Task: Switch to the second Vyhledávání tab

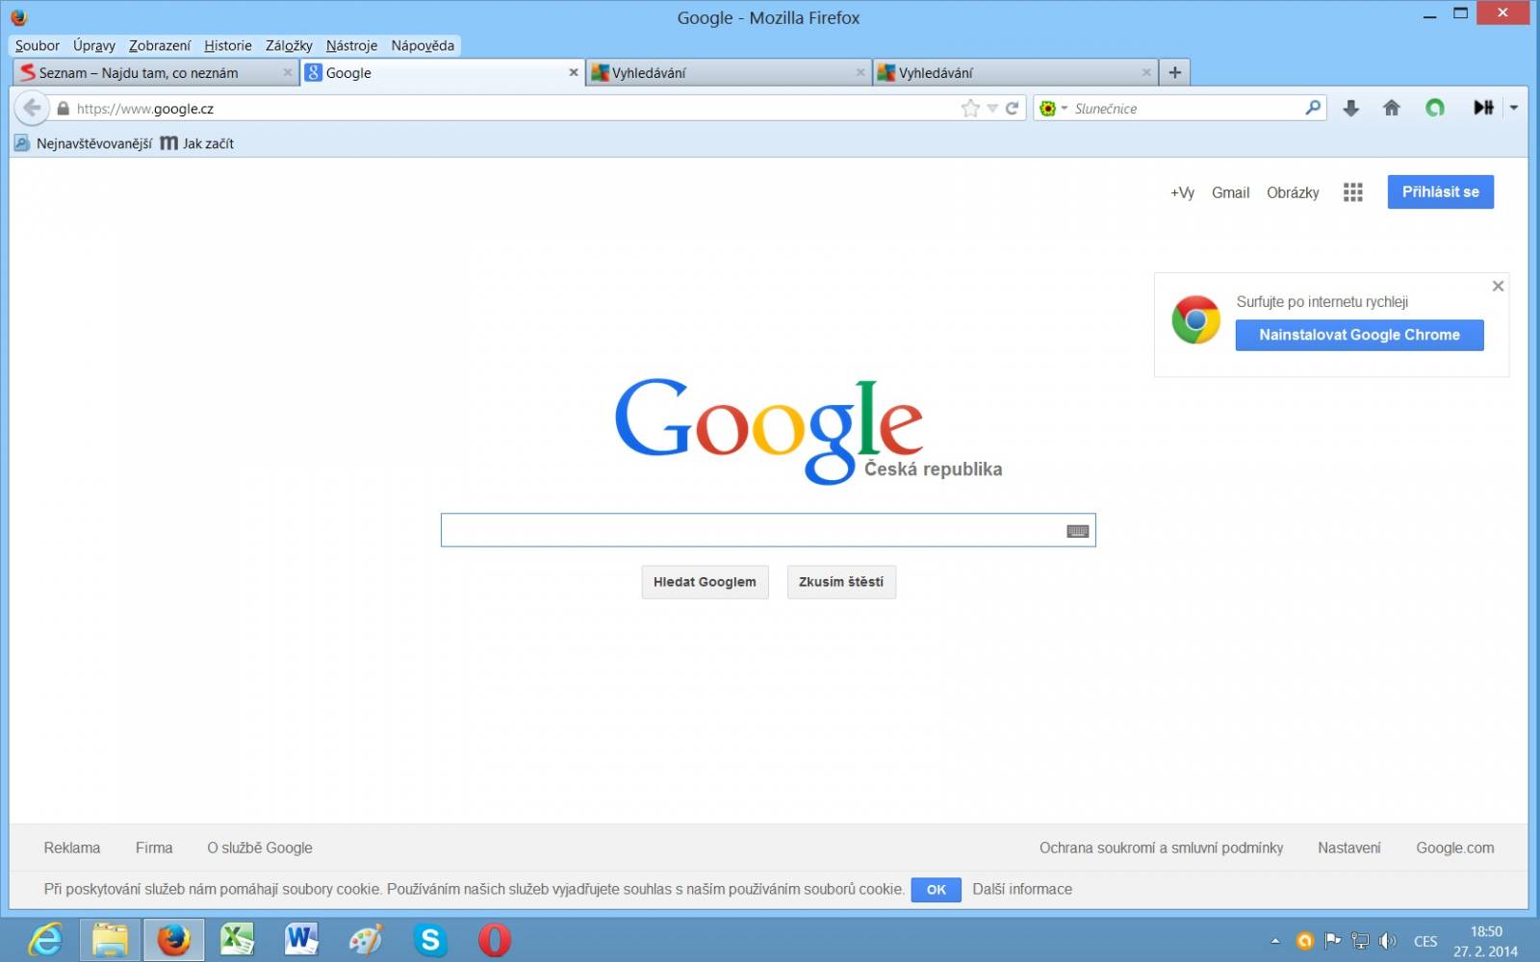Action: point(1014,72)
